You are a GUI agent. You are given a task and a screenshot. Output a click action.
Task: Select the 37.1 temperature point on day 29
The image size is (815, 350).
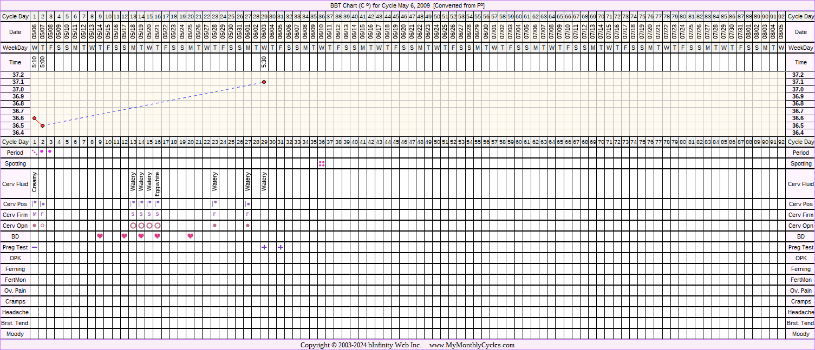tap(264, 82)
